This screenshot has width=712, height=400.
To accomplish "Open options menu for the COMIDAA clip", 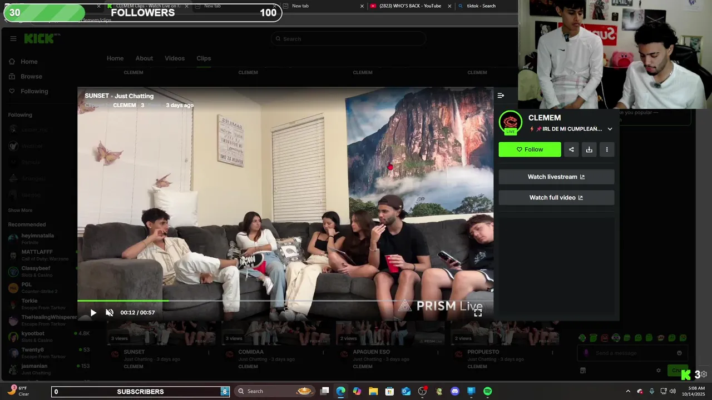I will 323,353.
